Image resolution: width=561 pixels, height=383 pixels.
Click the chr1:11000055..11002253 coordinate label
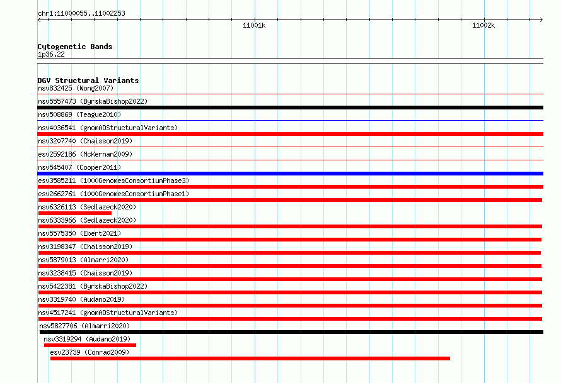pos(81,13)
